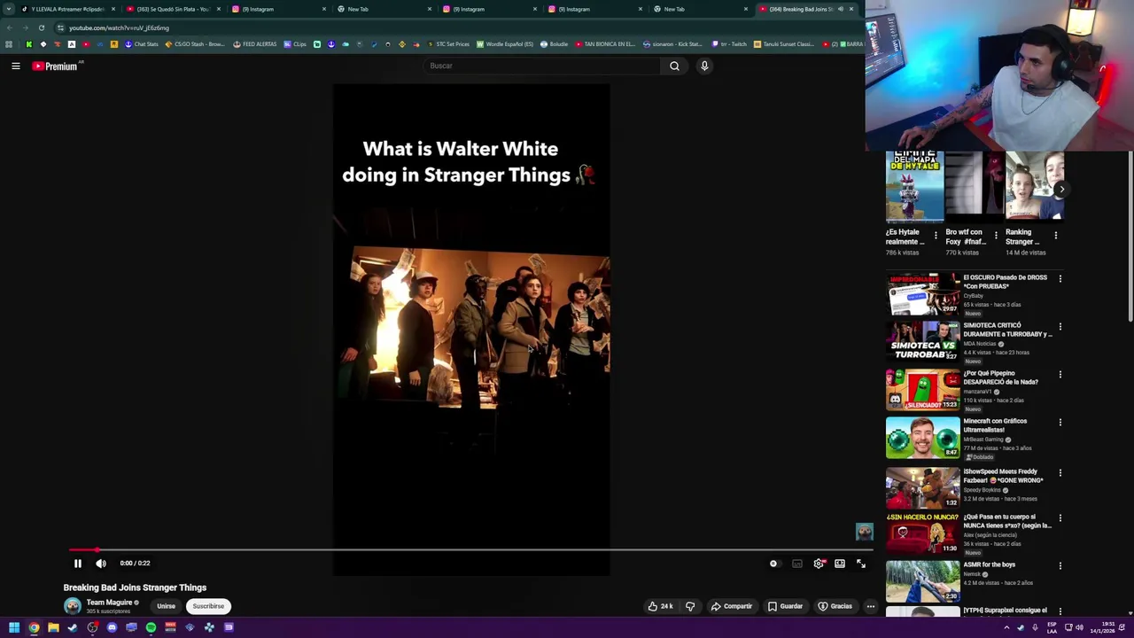Image resolution: width=1134 pixels, height=638 pixels.
Task: Reload the page with the refresh button
Action: coord(41,27)
